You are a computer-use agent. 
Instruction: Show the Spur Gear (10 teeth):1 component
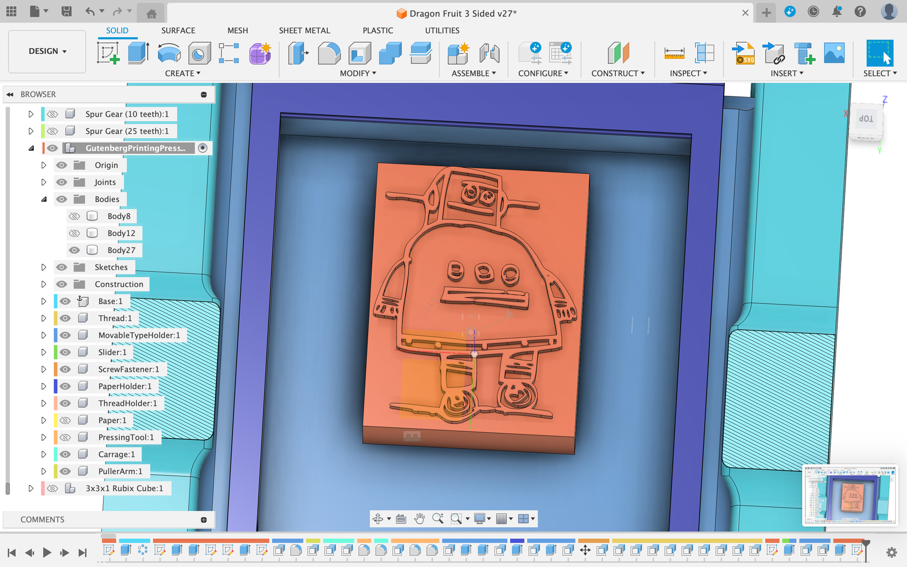click(x=52, y=114)
